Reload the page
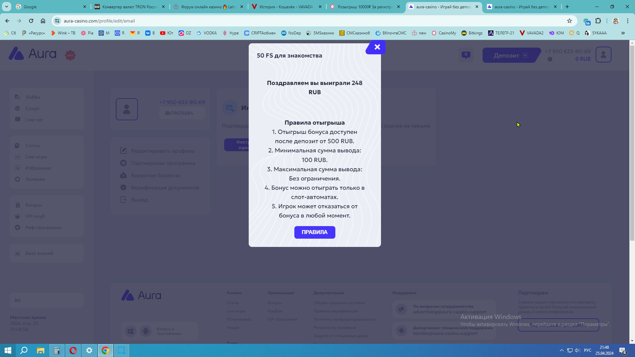 click(31, 21)
